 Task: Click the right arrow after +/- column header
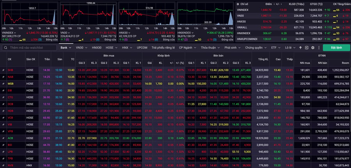[282, 4]
